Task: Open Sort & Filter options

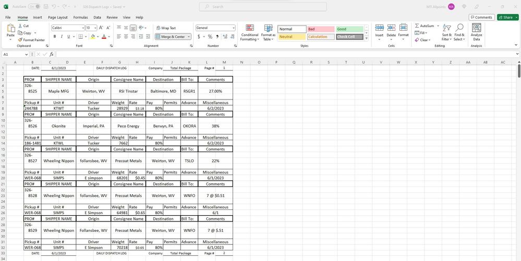Action: [x=447, y=32]
